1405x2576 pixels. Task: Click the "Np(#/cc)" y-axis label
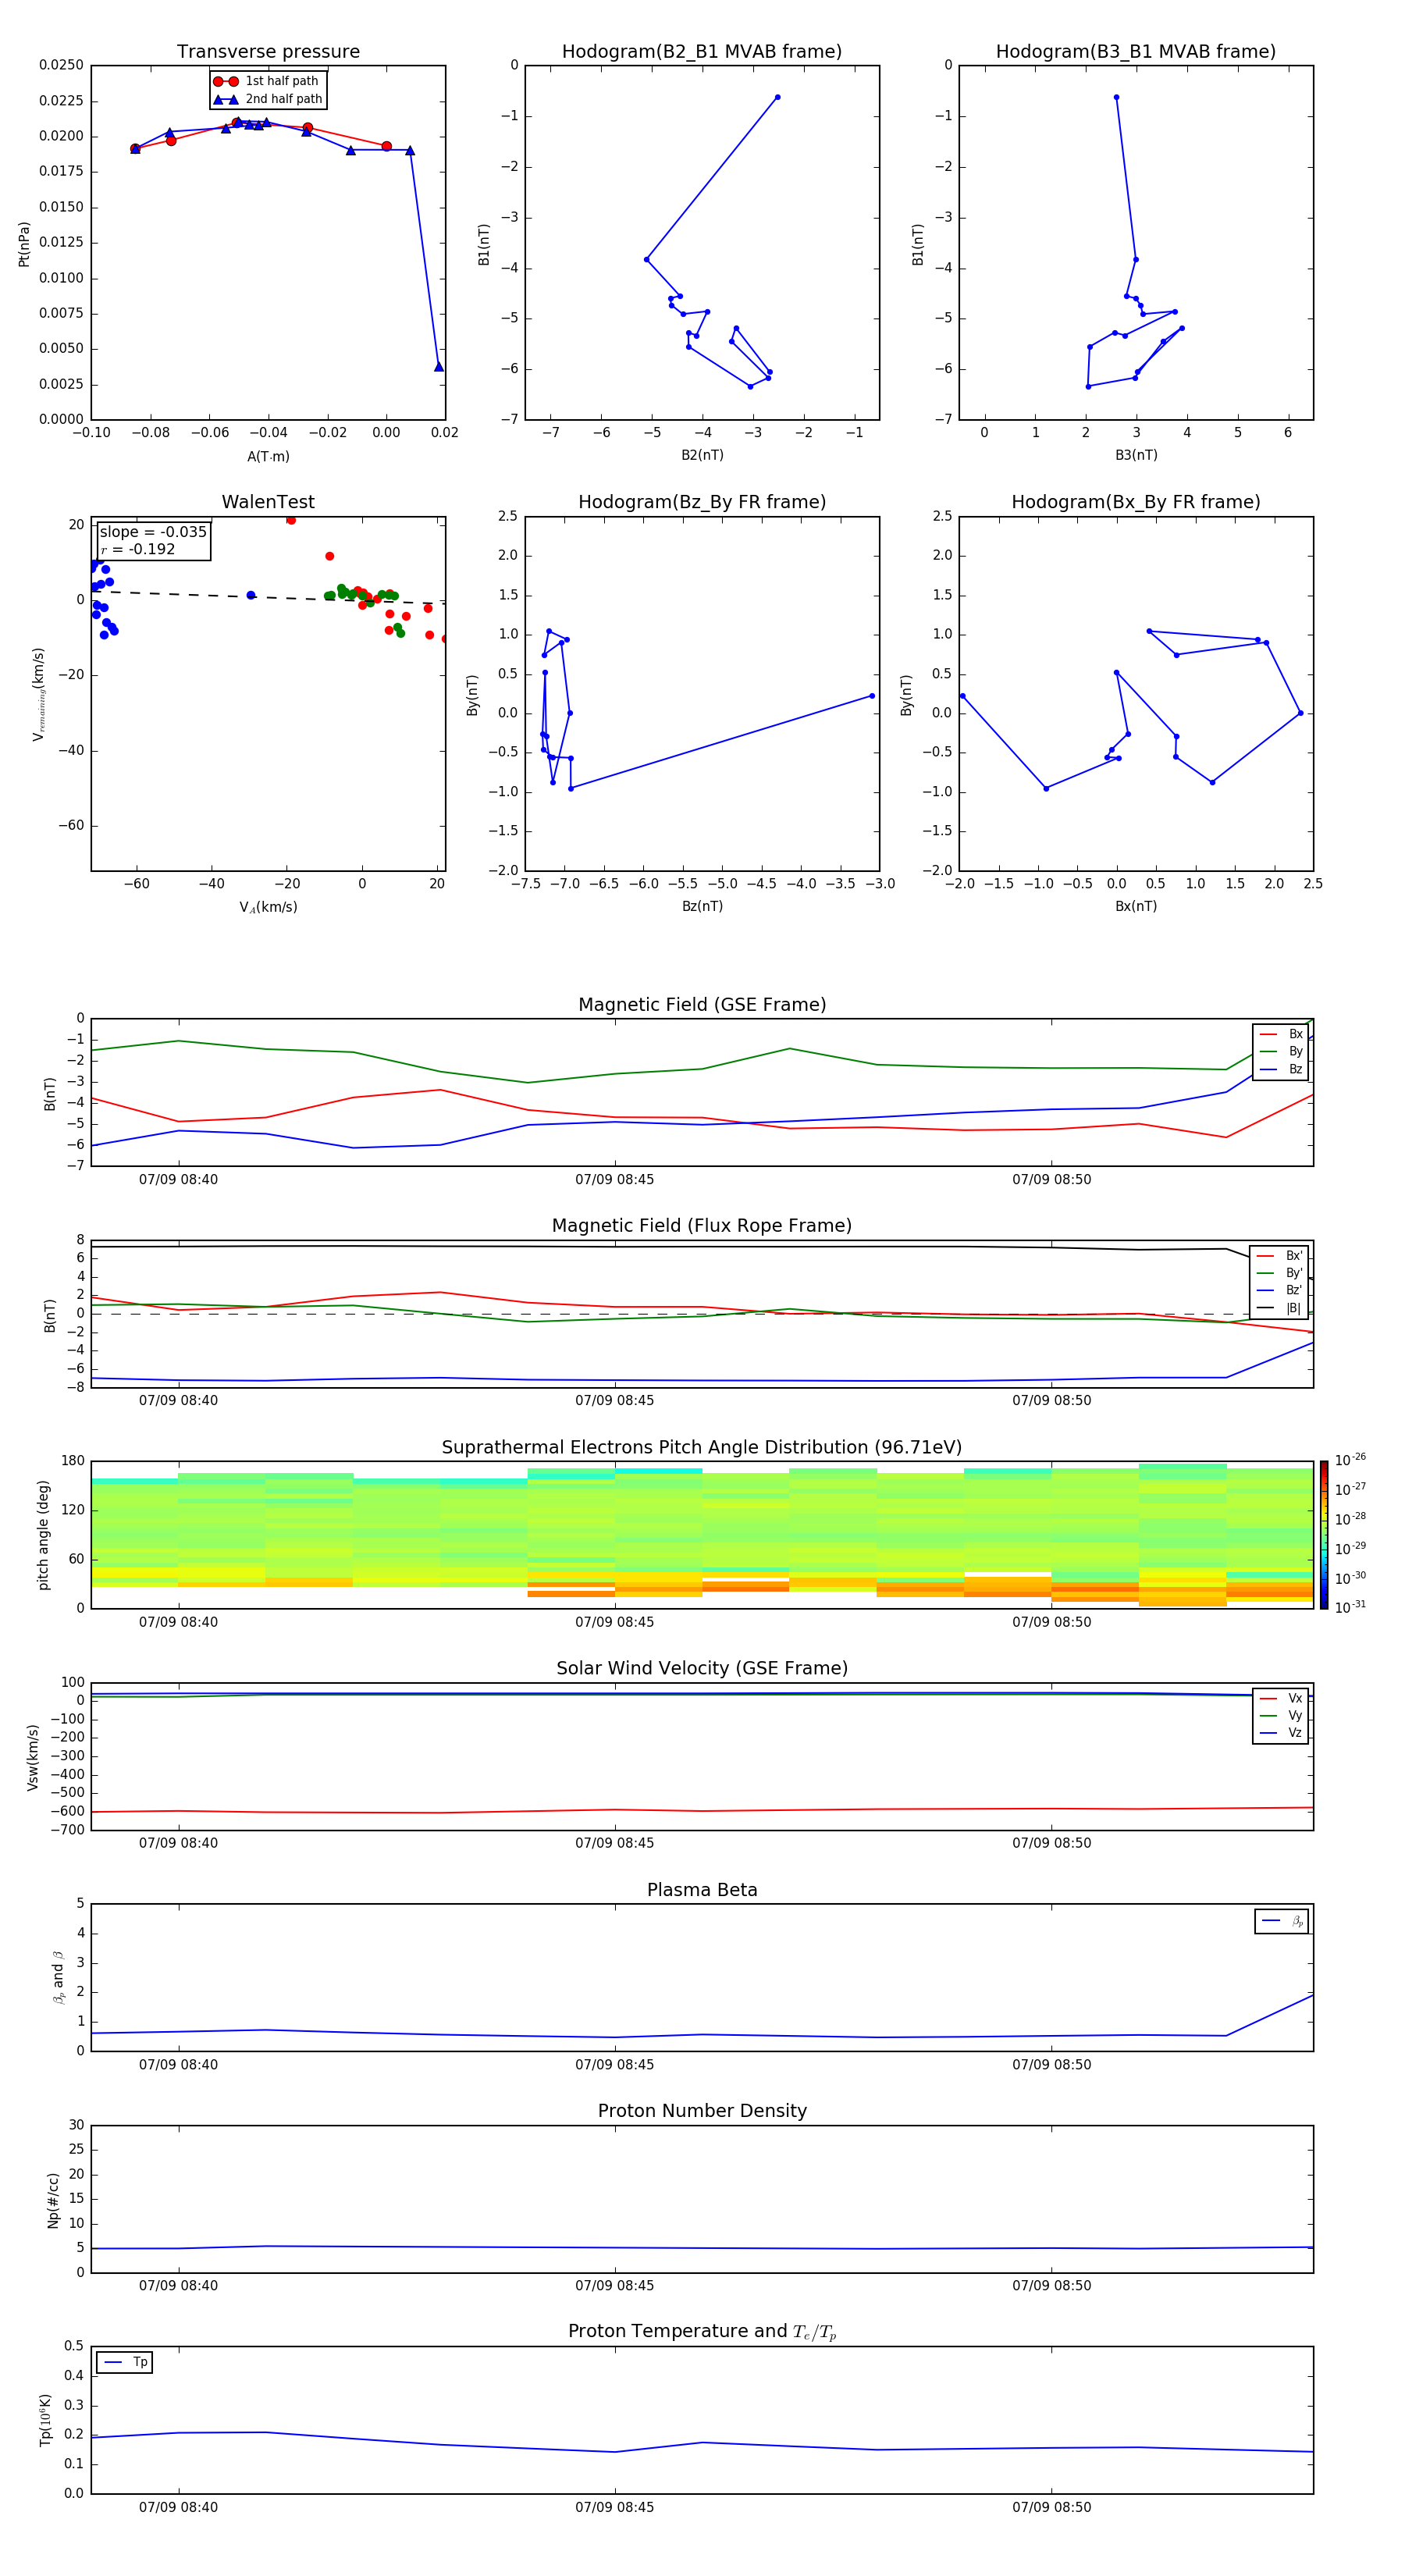click(53, 2200)
